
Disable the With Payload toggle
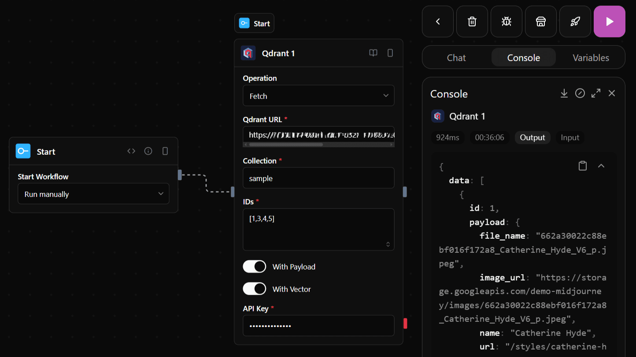pos(254,266)
